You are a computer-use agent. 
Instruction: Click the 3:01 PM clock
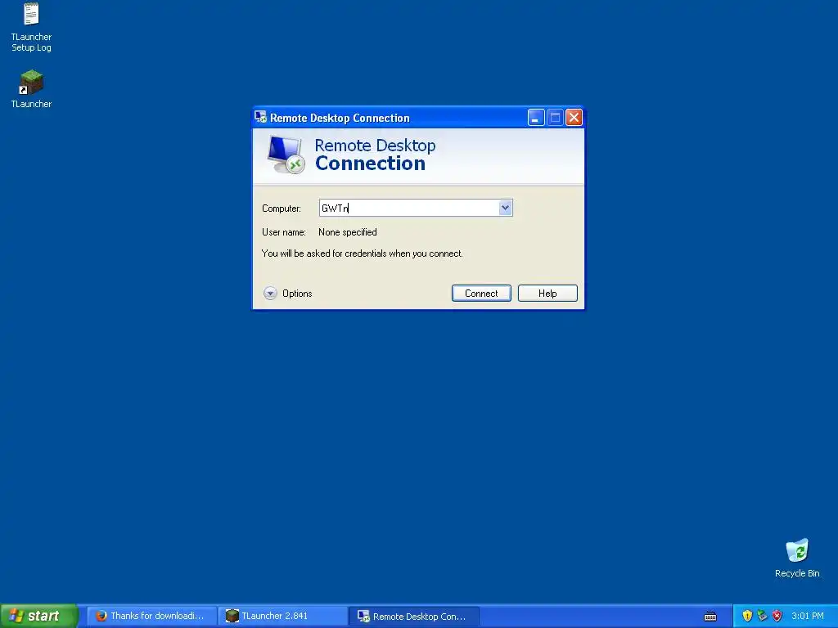pyautogui.click(x=808, y=616)
